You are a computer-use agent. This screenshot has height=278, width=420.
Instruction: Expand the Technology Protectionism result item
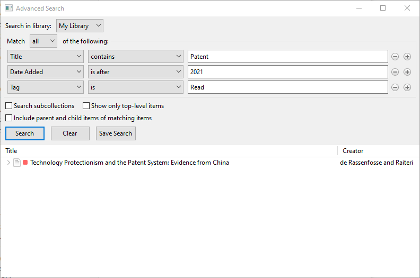pyautogui.click(x=8, y=163)
